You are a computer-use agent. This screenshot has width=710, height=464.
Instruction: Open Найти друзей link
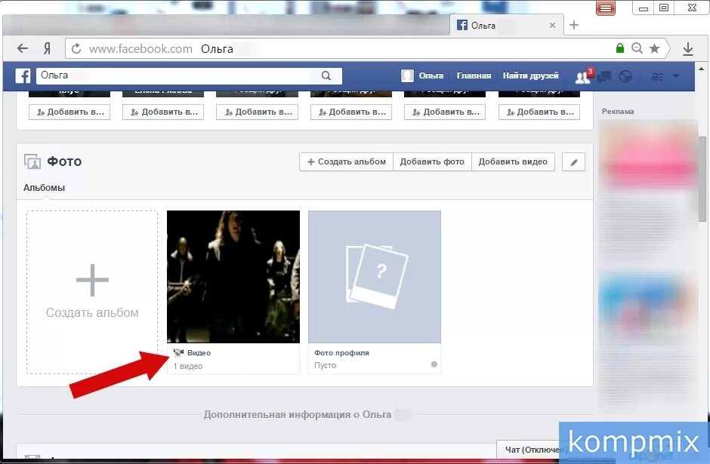tap(530, 75)
